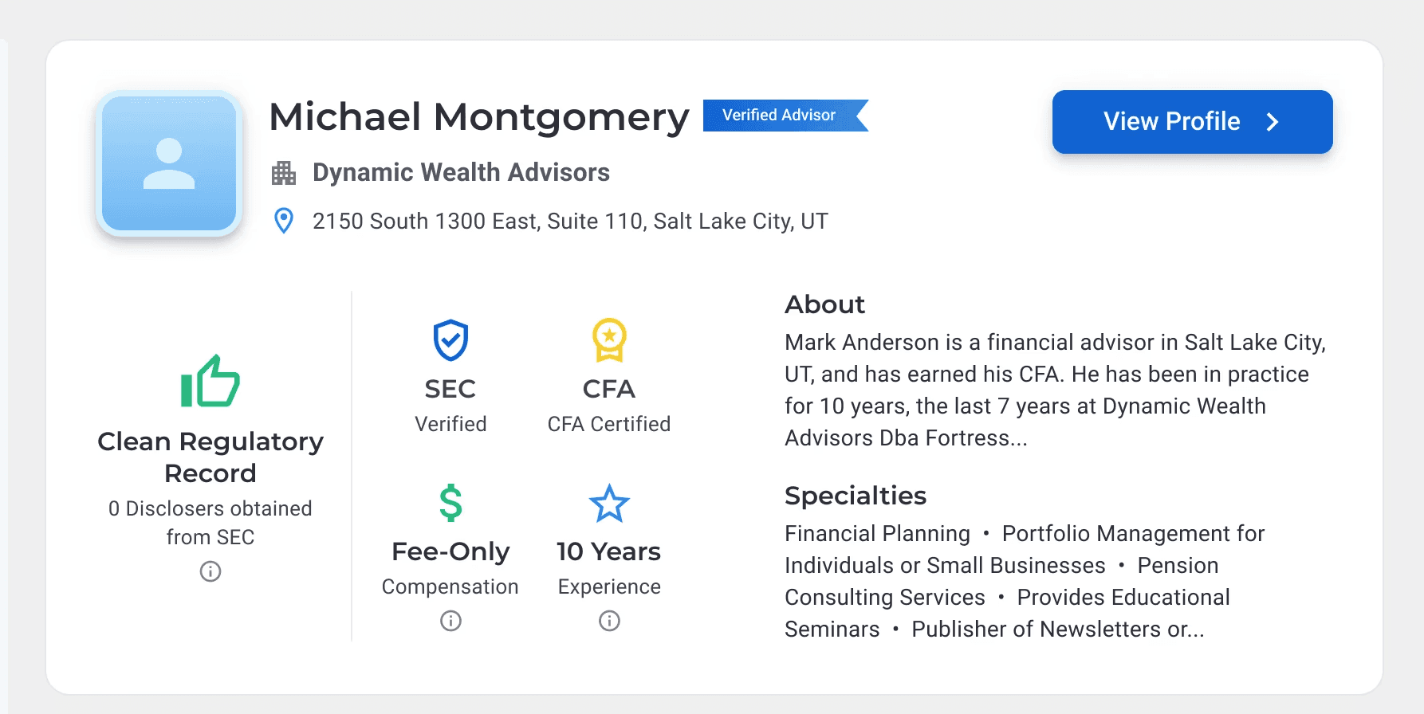Viewport: 1424px width, 714px height.
Task: Click the location pin icon
Action: pos(284,221)
